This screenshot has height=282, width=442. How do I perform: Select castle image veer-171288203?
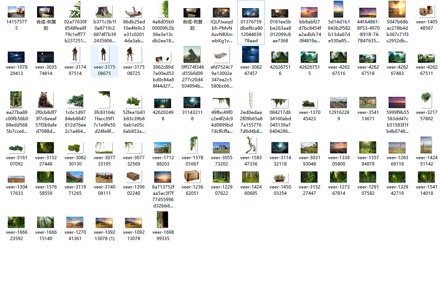[x=163, y=148]
